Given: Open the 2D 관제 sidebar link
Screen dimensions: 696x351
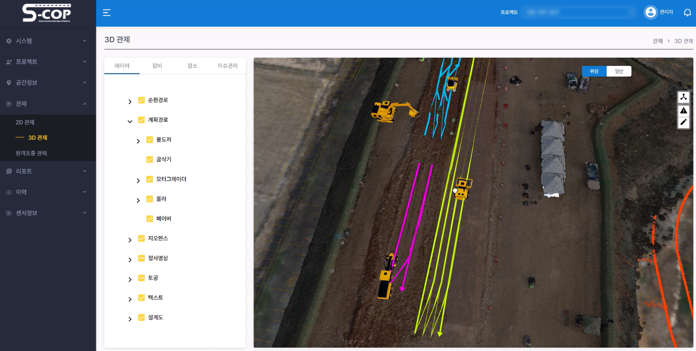Looking at the screenshot, I should tap(25, 122).
